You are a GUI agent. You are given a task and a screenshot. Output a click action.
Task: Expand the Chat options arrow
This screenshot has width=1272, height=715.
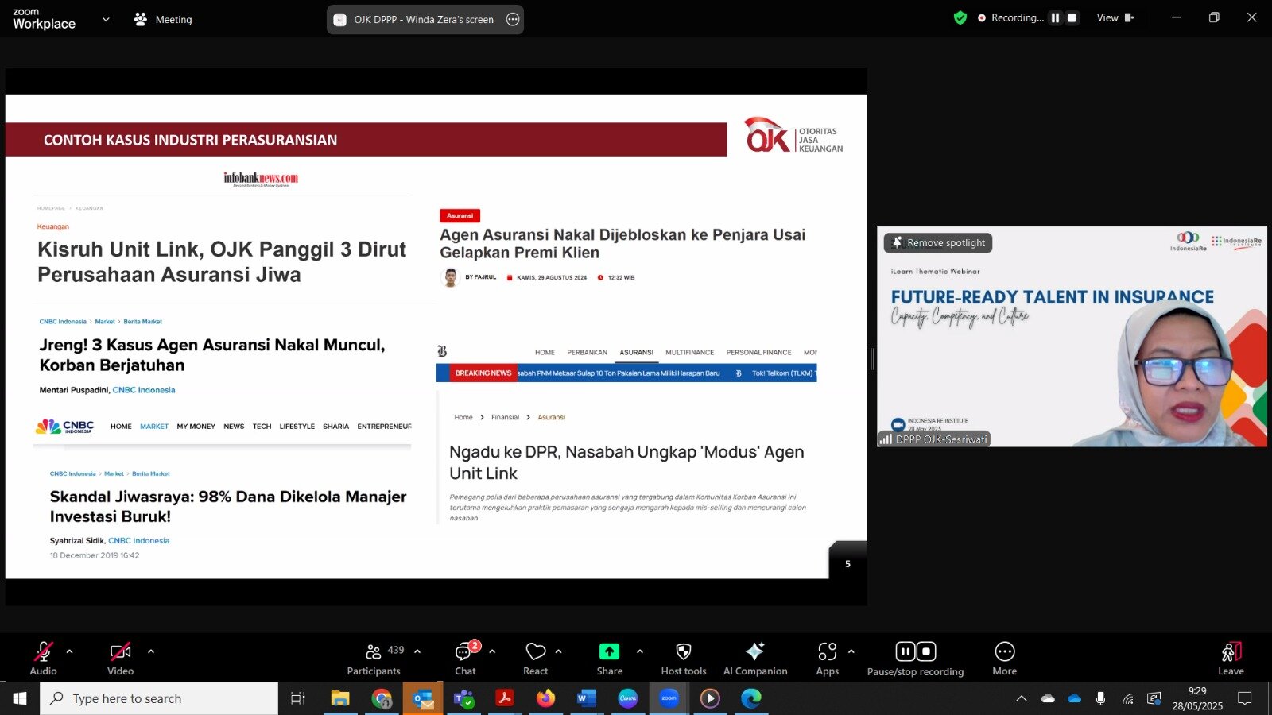492,651
